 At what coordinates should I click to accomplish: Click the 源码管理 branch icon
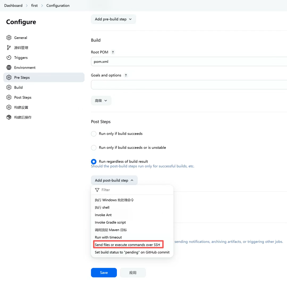tap(9, 47)
